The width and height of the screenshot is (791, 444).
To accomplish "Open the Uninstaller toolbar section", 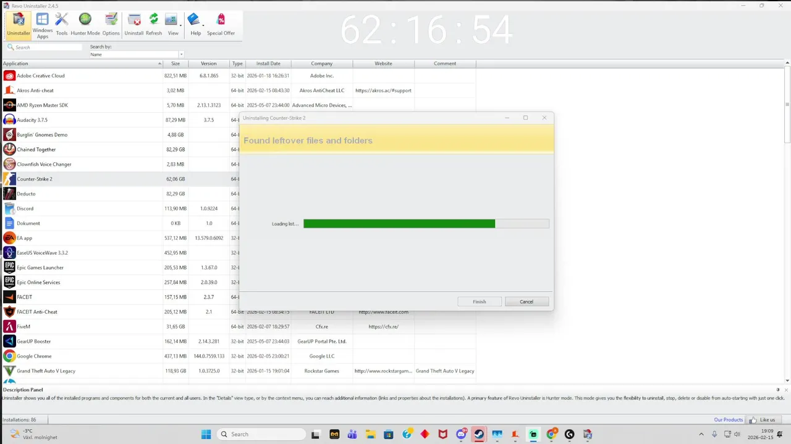I will point(19,25).
